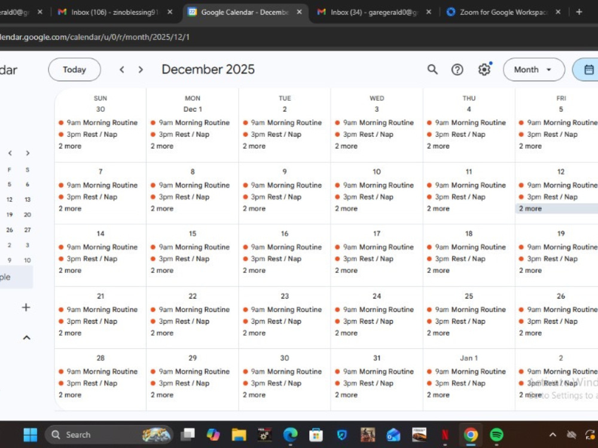Viewport: 598px width, 448px height.
Task: Click the Chrome icon on the taskbar
Action: click(x=471, y=435)
